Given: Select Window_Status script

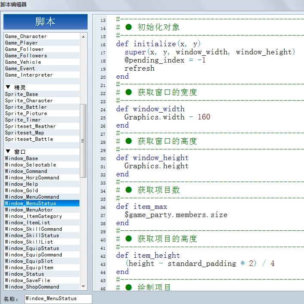Looking at the screenshot, I should coord(42,274).
